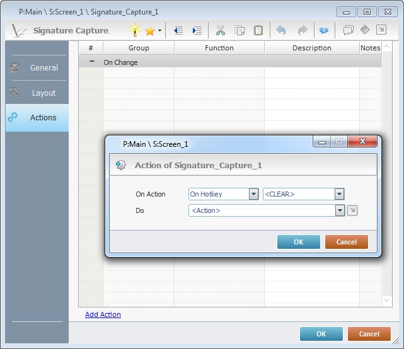Open the Do <Action> dropdown arrow
Image resolution: width=404 pixels, height=349 pixels.
(340, 210)
